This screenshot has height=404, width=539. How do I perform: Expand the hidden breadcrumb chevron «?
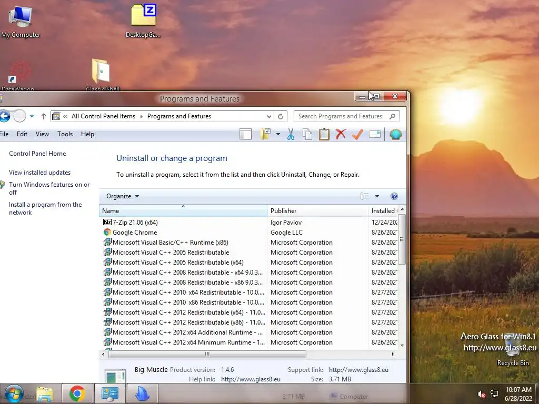pyautogui.click(x=65, y=116)
